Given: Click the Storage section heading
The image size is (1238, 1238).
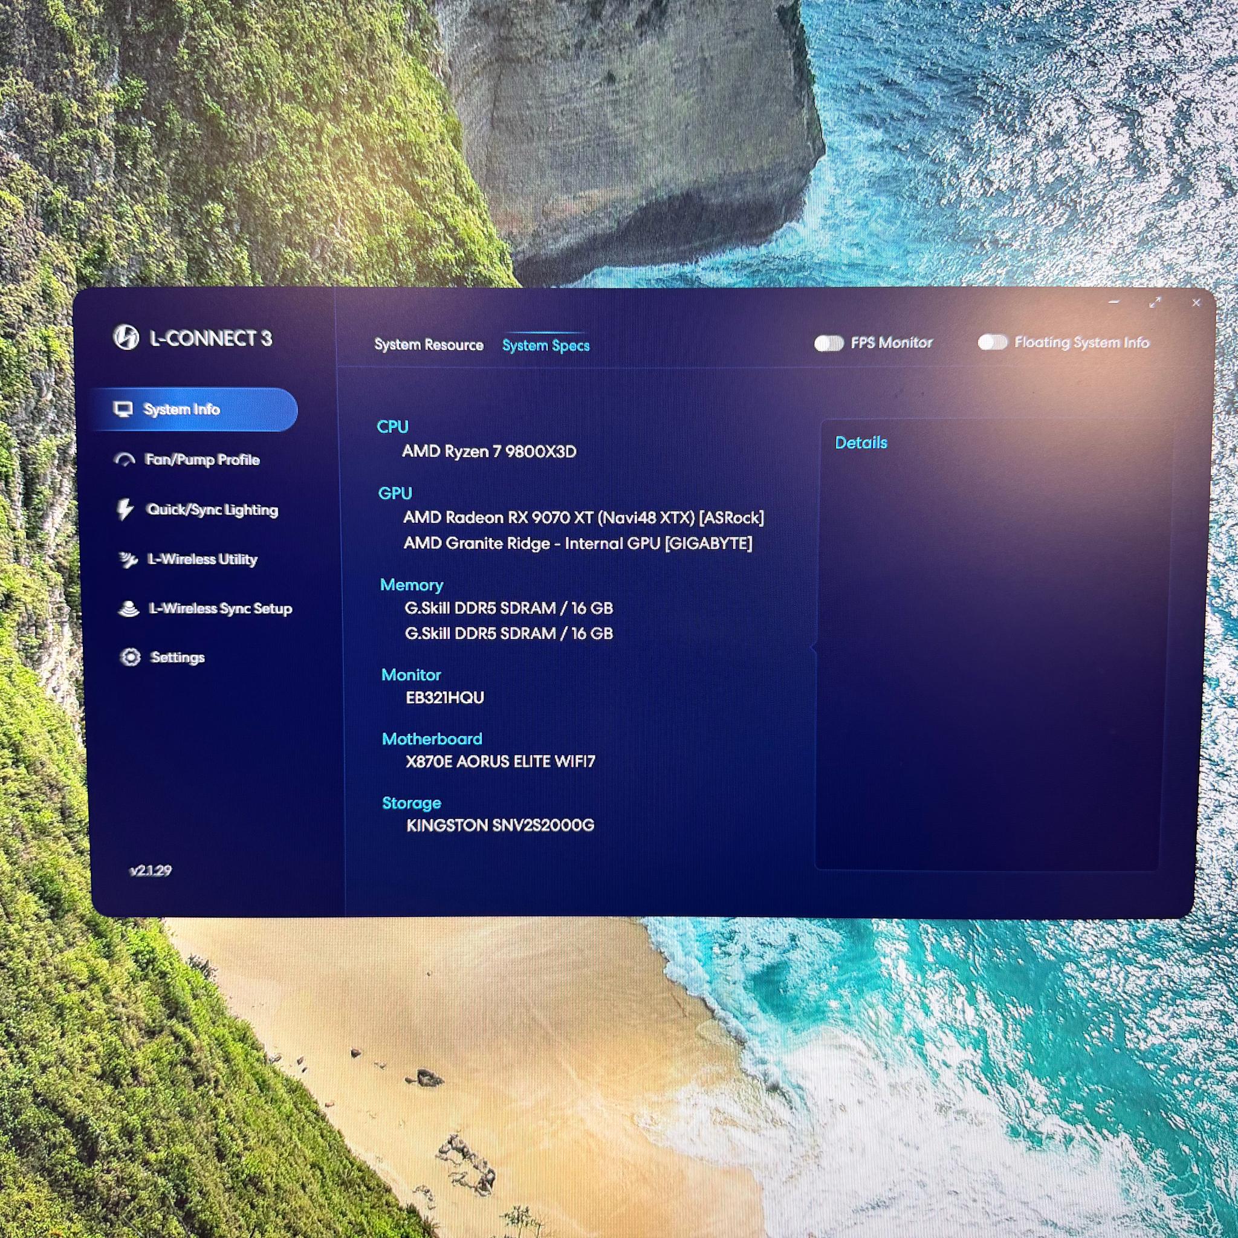Looking at the screenshot, I should pyautogui.click(x=412, y=803).
